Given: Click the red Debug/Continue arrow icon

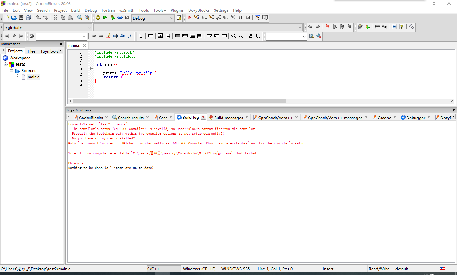Looking at the screenshot, I should click(189, 18).
